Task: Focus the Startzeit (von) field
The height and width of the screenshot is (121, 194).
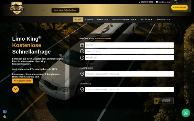Action: pyautogui.click(x=129, y=51)
